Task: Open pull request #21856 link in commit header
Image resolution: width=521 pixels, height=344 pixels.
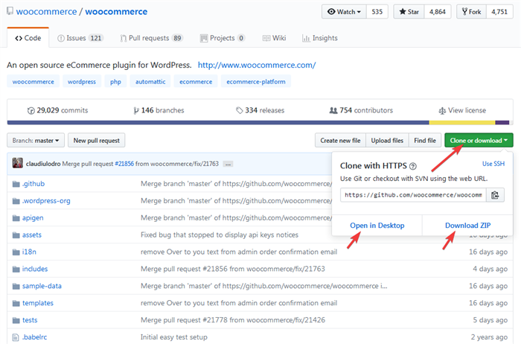Action: point(124,164)
